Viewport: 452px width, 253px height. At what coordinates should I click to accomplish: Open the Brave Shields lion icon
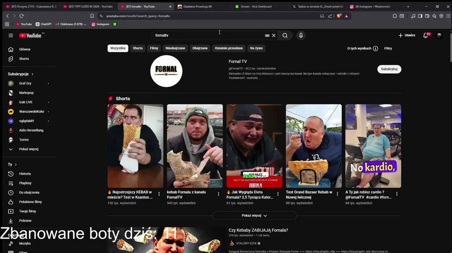(339, 16)
